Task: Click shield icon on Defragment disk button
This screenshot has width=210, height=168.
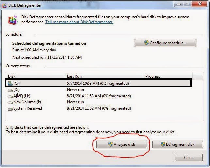Action: 163,144
